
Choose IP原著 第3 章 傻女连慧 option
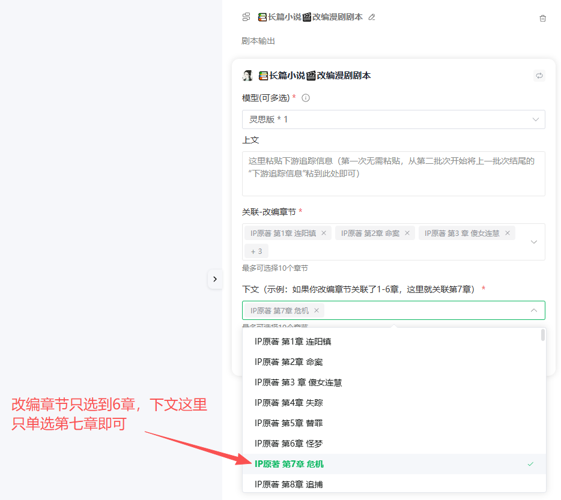coord(394,382)
